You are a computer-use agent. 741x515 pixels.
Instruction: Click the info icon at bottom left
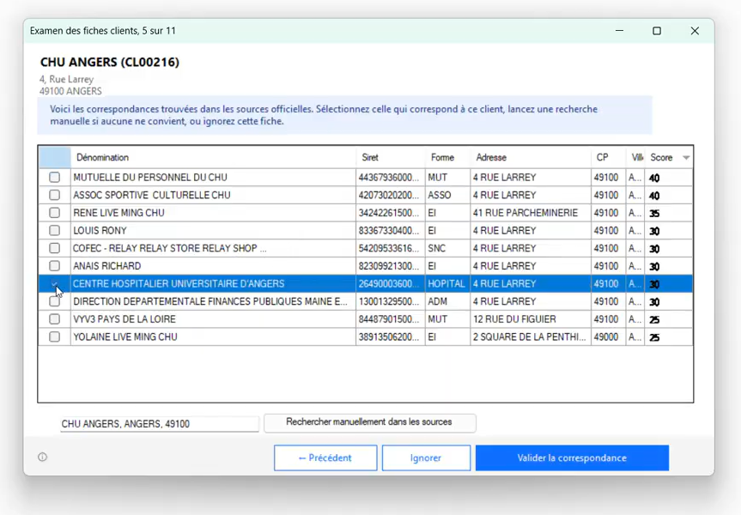[43, 457]
